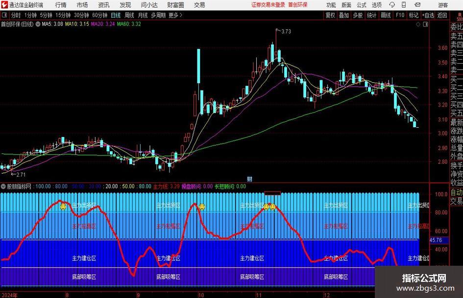Open the 交易 menu
This screenshot has height=298, width=463.
[199, 5]
